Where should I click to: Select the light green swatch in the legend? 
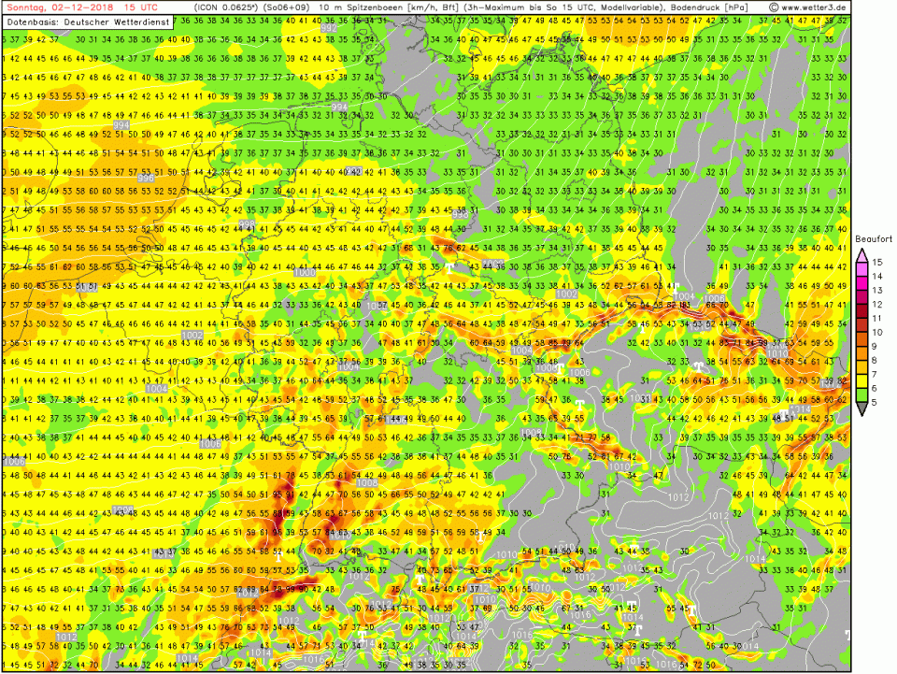click(861, 394)
